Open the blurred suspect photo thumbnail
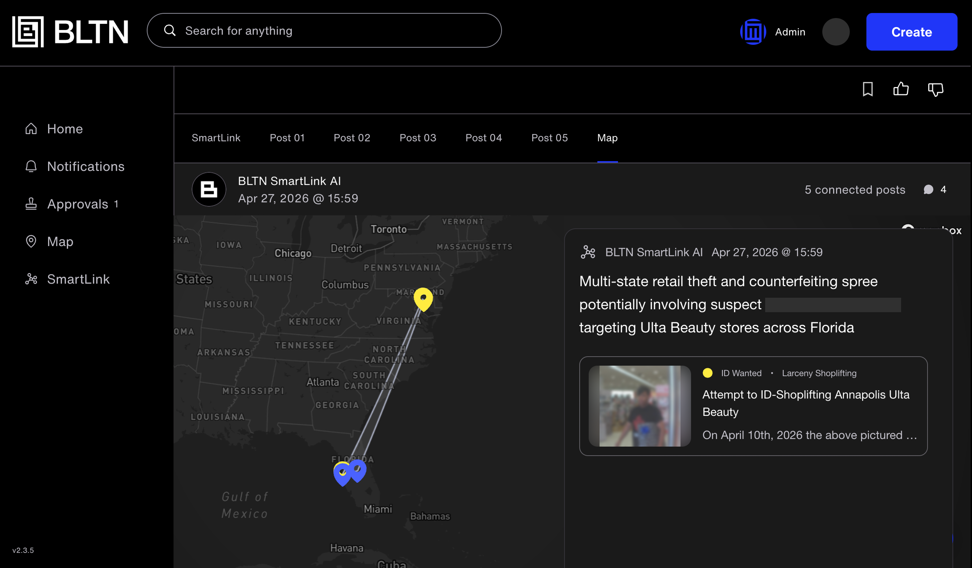Viewport: 972px width, 568px height. pos(640,406)
